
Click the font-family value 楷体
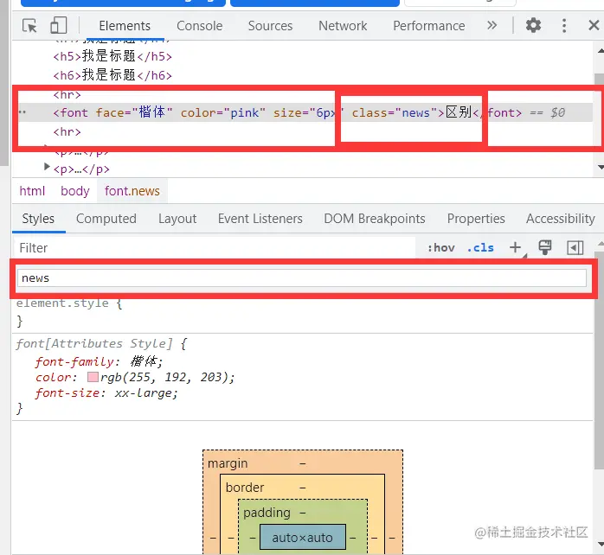(x=144, y=361)
